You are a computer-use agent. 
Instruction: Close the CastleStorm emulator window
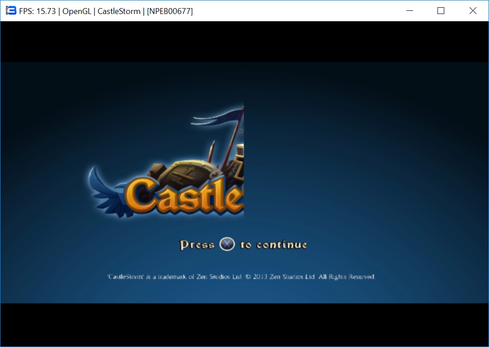[x=473, y=11]
